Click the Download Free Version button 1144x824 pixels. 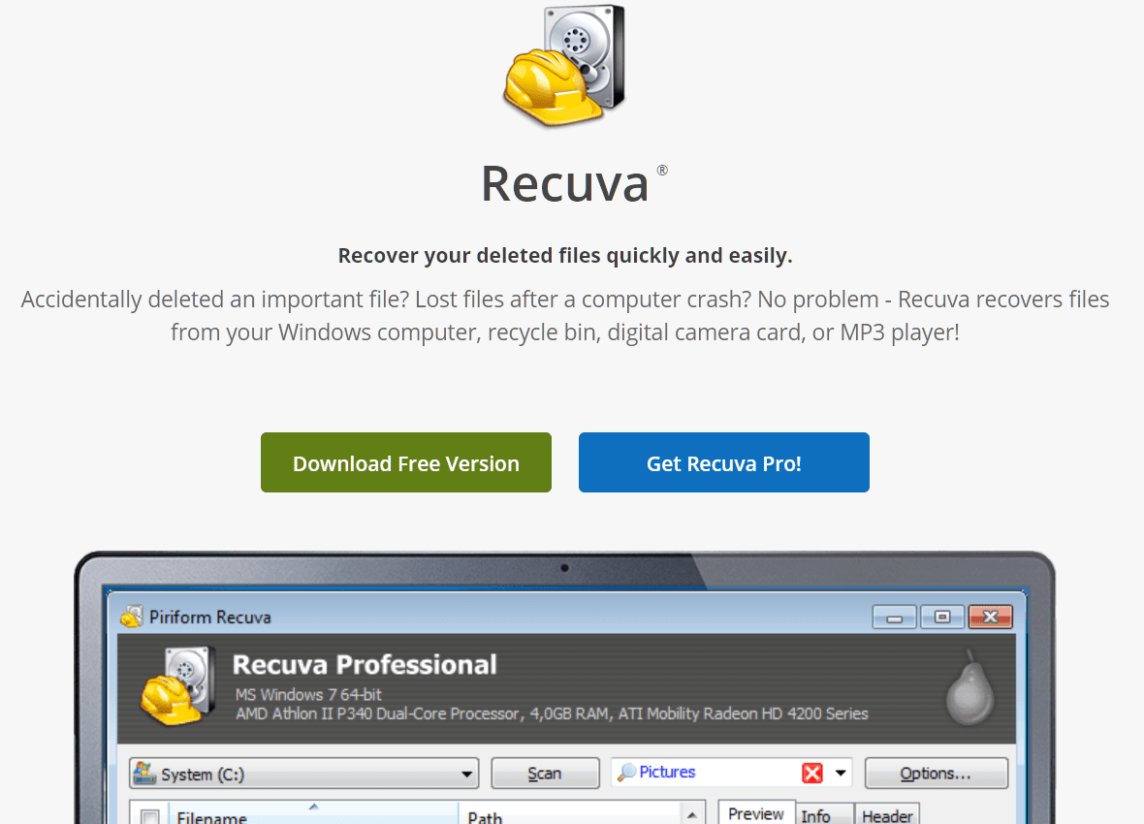pos(405,462)
